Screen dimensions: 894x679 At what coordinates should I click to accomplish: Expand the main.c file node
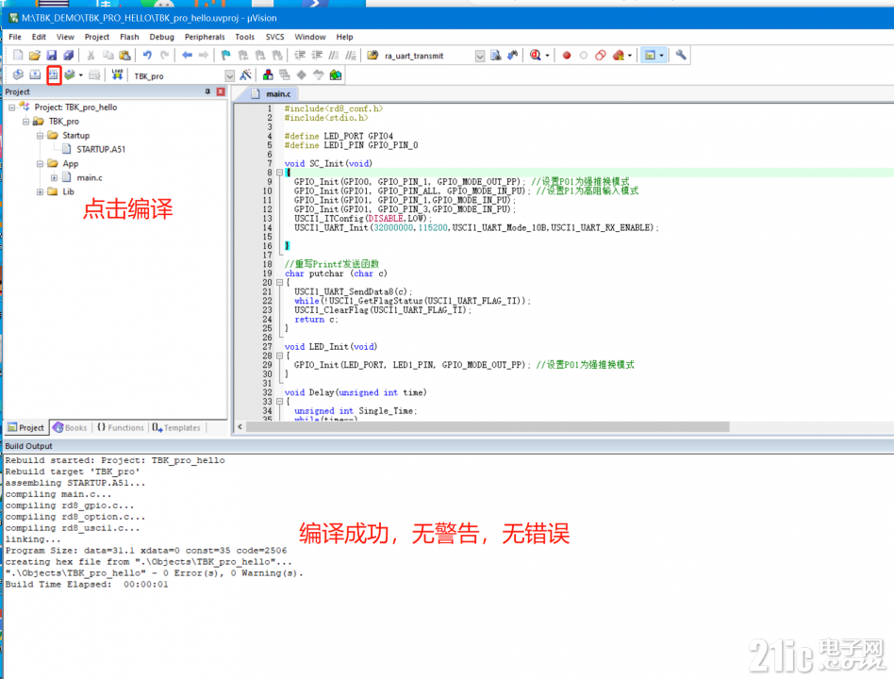pyautogui.click(x=54, y=178)
